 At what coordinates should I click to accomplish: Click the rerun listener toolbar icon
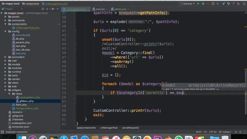coord(213,3)
